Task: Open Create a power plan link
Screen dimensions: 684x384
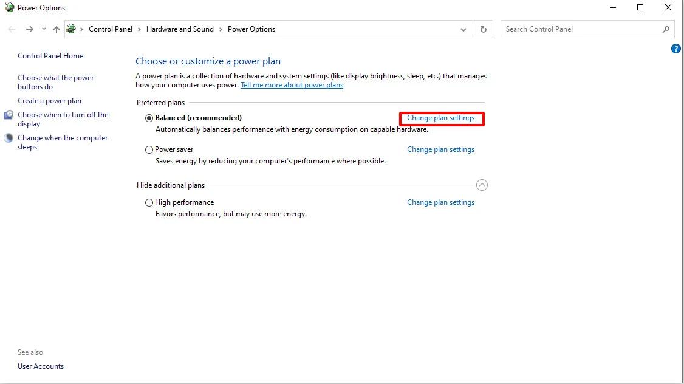Action: [x=49, y=101]
